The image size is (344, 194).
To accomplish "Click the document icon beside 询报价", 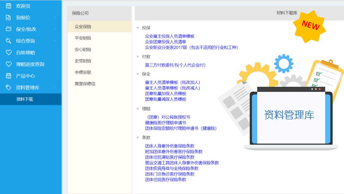I will 9,18.
